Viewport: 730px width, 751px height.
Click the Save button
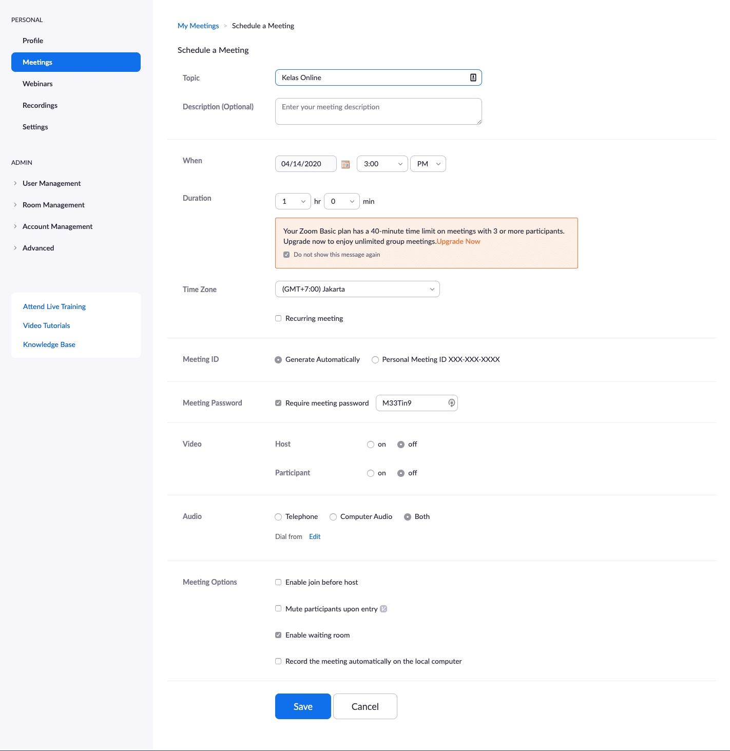pyautogui.click(x=303, y=706)
